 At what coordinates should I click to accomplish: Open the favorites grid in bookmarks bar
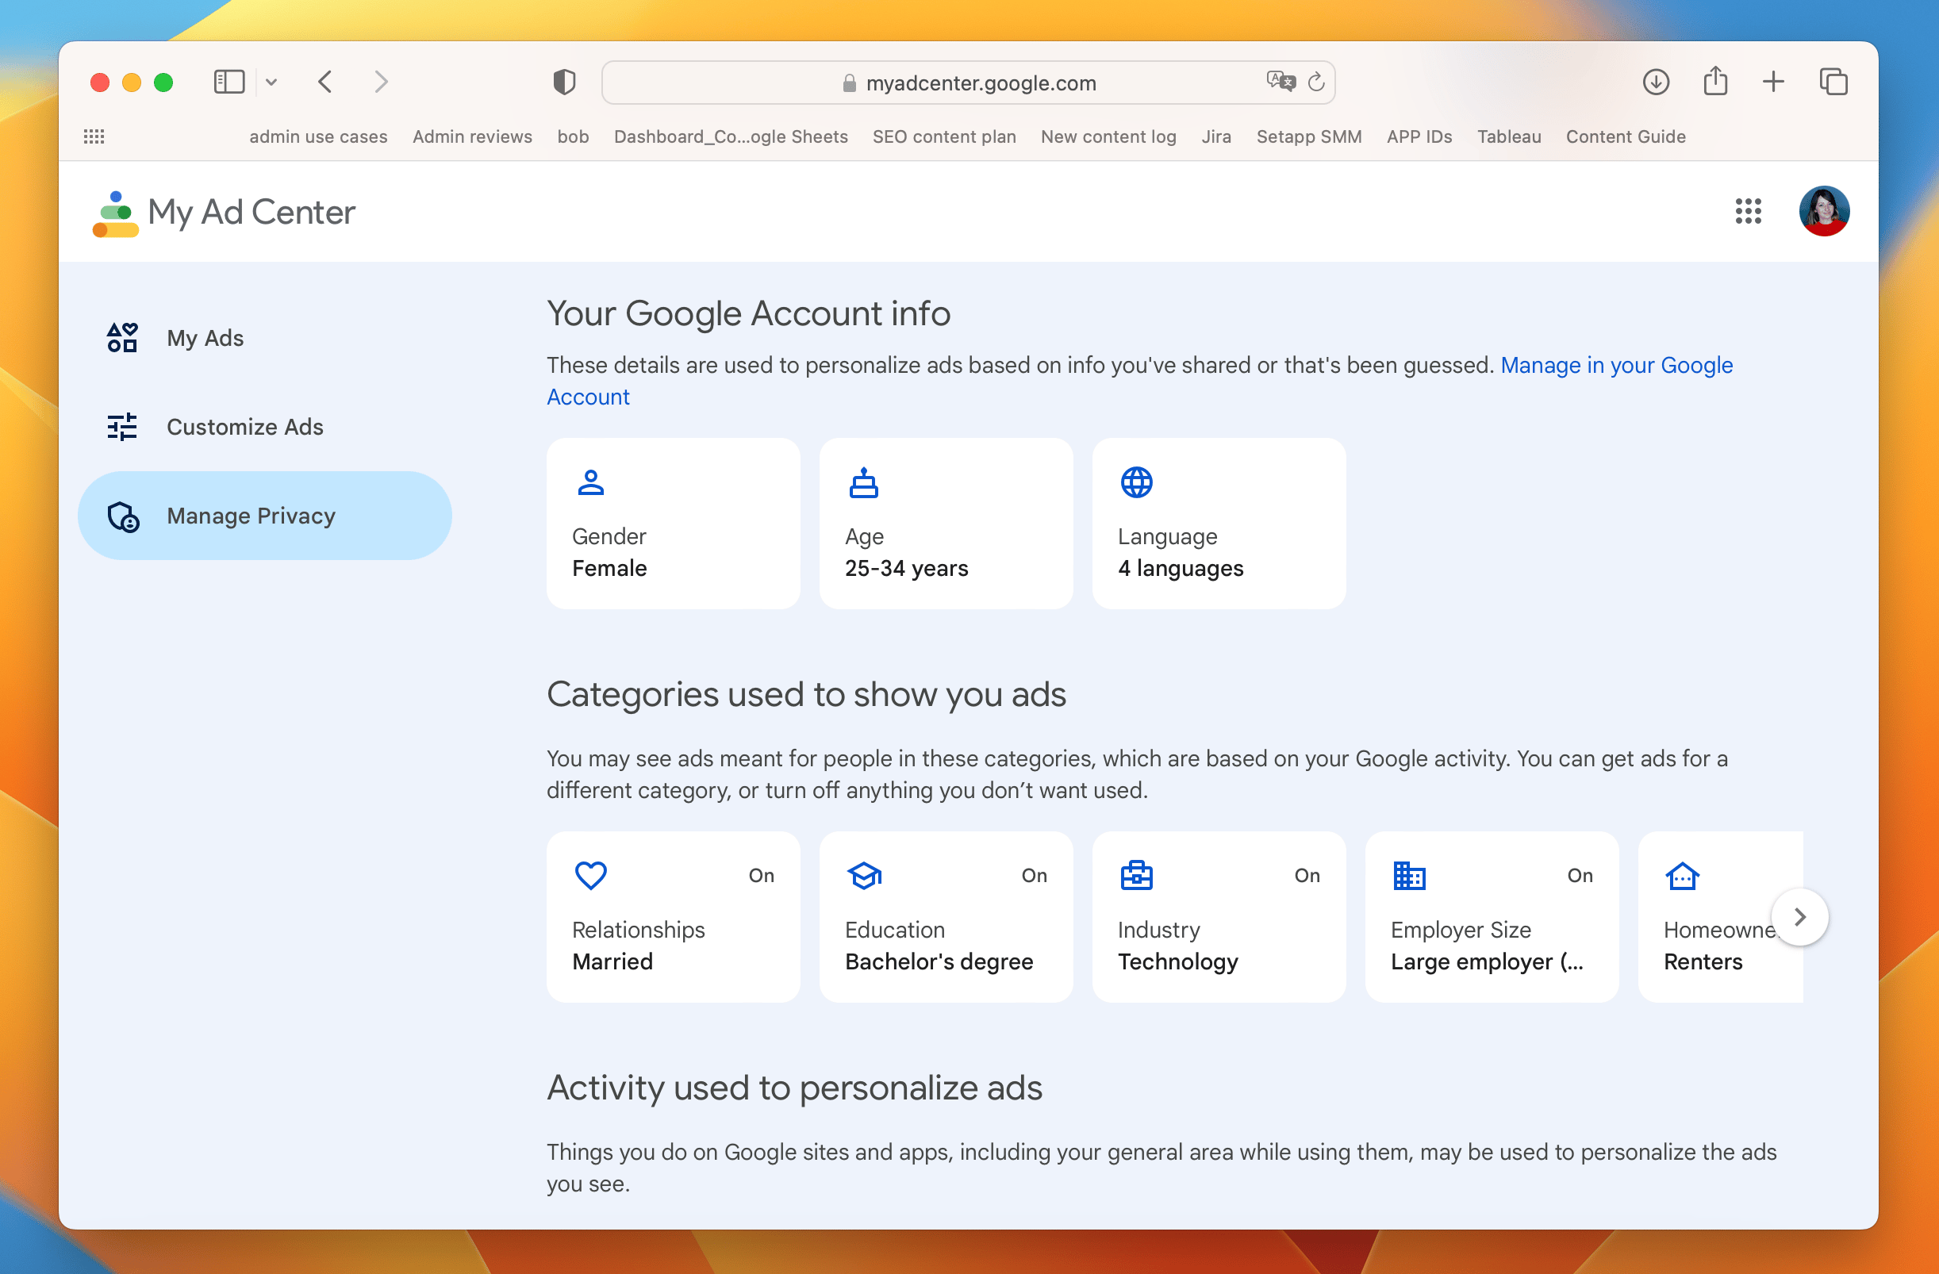(94, 136)
